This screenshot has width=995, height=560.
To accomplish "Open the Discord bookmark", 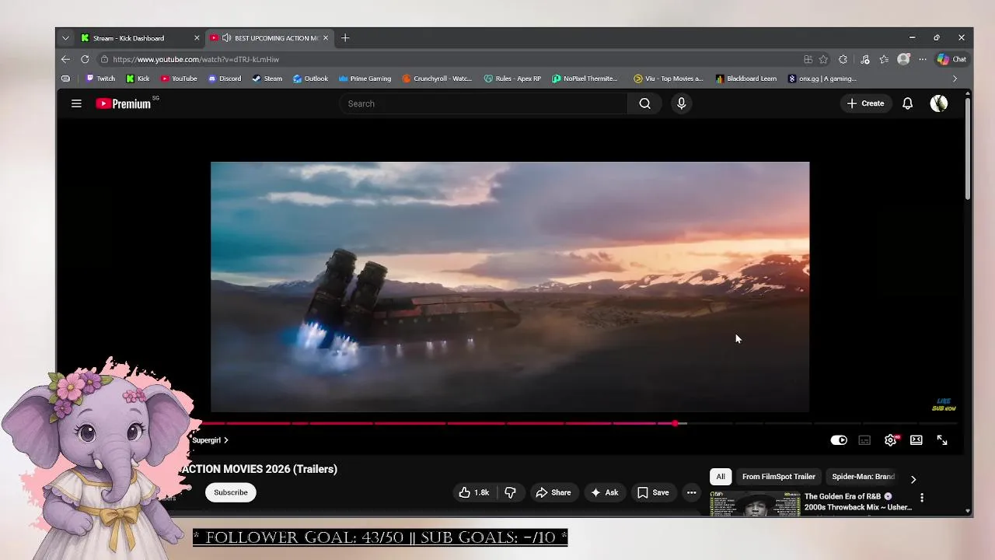I will tap(225, 79).
